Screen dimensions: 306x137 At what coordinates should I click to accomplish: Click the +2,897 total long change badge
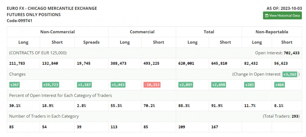[x=186, y=85]
